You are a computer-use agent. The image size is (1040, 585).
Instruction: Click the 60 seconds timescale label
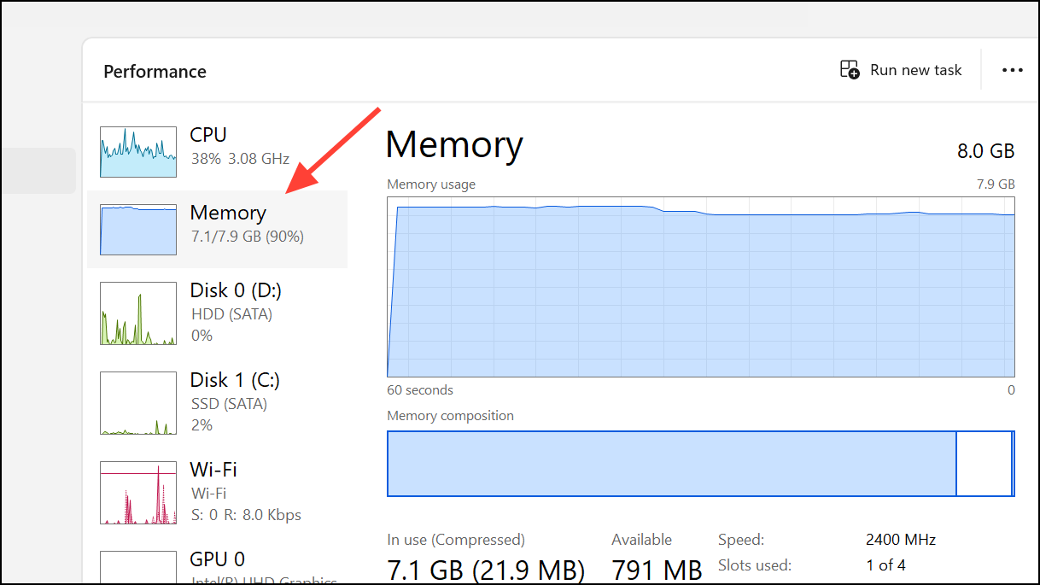419,389
